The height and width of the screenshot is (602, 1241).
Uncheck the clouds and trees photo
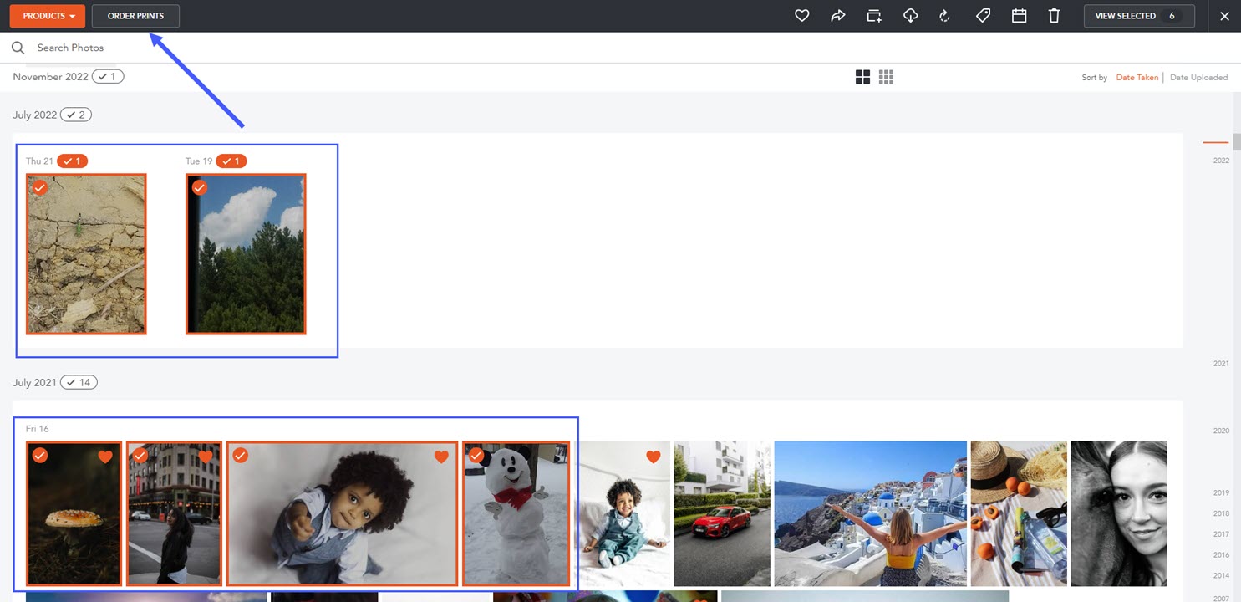tap(199, 187)
